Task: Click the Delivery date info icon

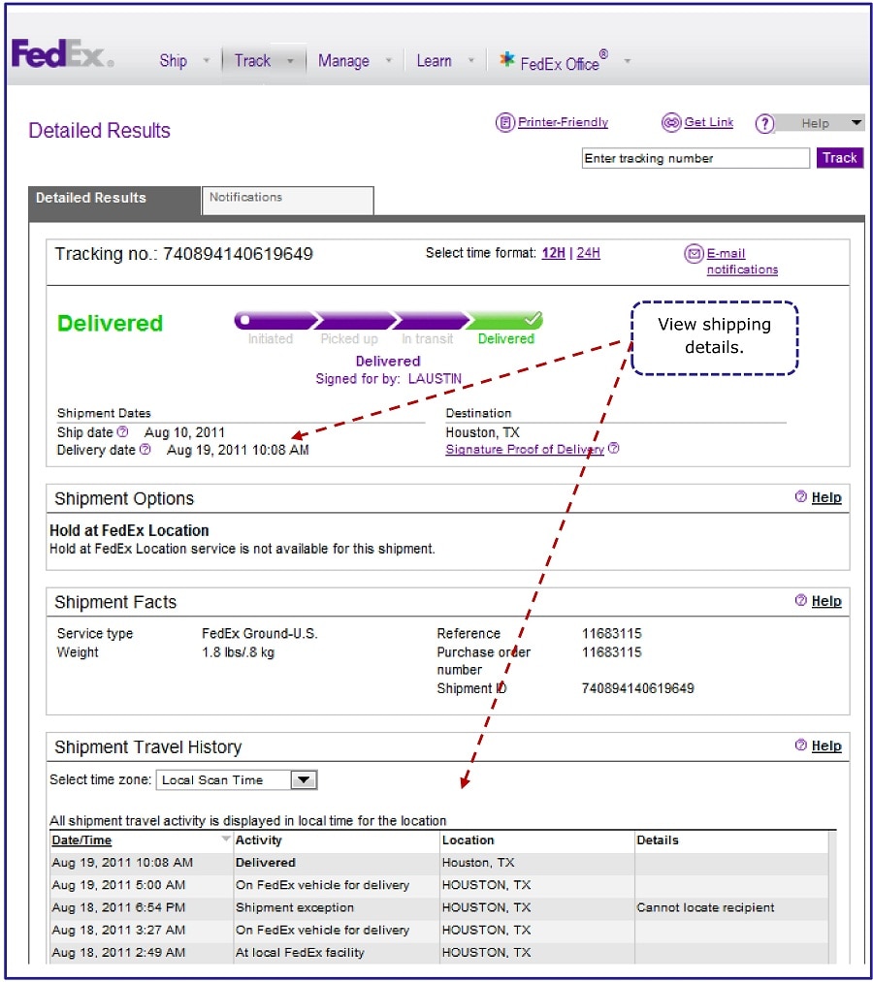Action: 145,450
